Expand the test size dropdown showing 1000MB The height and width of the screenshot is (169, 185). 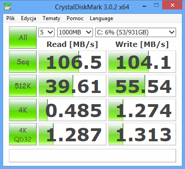pyautogui.click(x=75, y=32)
